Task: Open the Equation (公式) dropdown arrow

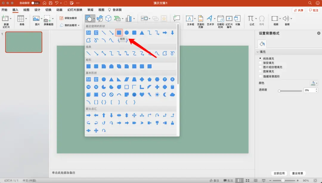Action: pyautogui.click(x=256, y=19)
